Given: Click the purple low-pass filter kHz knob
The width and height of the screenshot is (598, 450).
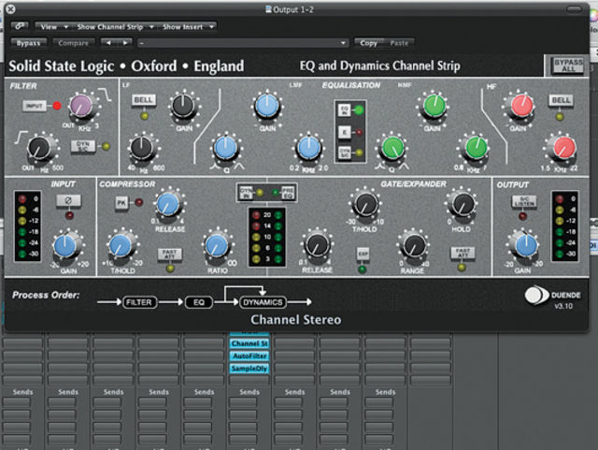Looking at the screenshot, I should (x=81, y=106).
